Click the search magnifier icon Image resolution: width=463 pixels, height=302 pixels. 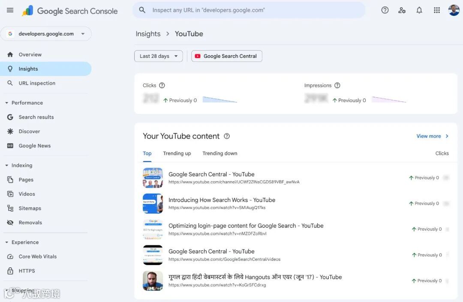coord(142,10)
